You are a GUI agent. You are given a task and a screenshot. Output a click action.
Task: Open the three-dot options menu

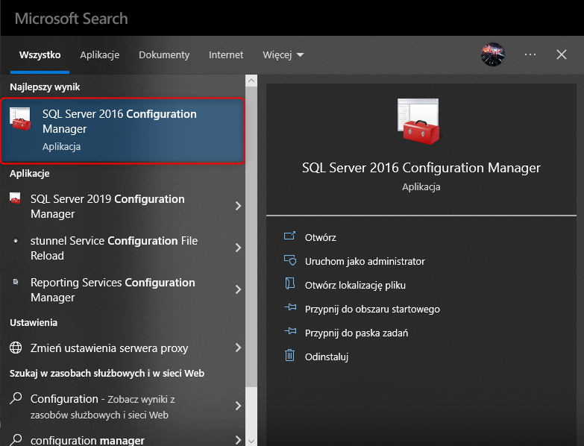point(530,54)
